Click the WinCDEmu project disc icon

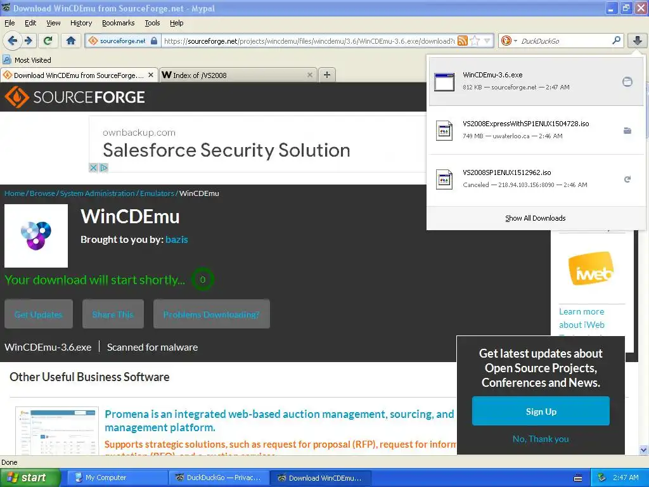[x=36, y=236]
